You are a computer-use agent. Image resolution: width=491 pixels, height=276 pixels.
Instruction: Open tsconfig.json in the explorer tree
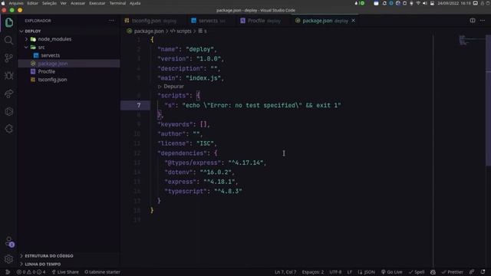pos(52,80)
